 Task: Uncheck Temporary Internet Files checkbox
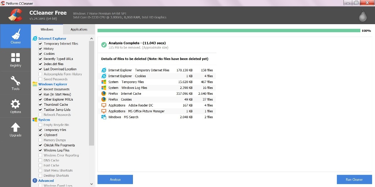point(40,44)
